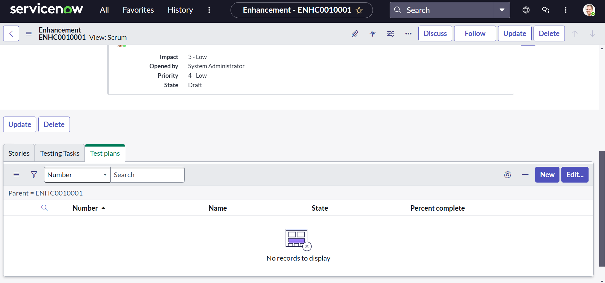Viewport: 605px width, 283px height.
Task: Go to previous record with up arrow
Action: point(575,33)
